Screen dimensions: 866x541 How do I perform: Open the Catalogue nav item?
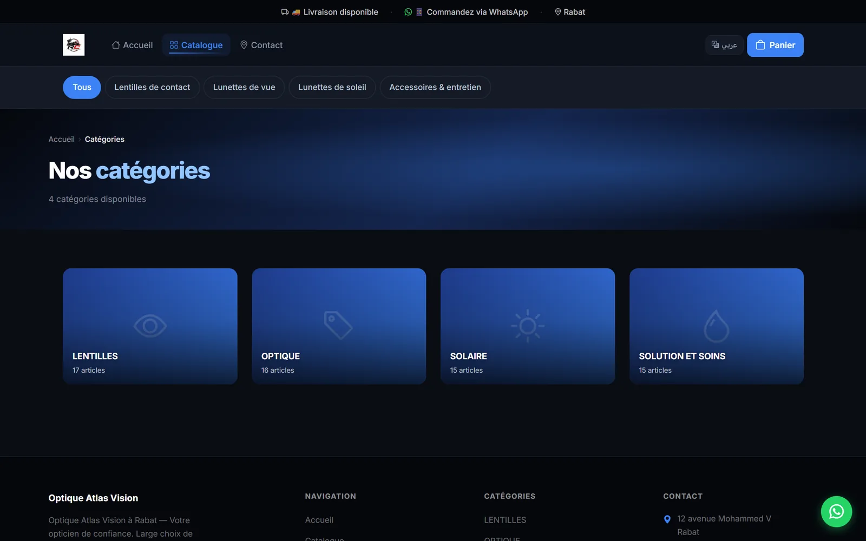196,45
